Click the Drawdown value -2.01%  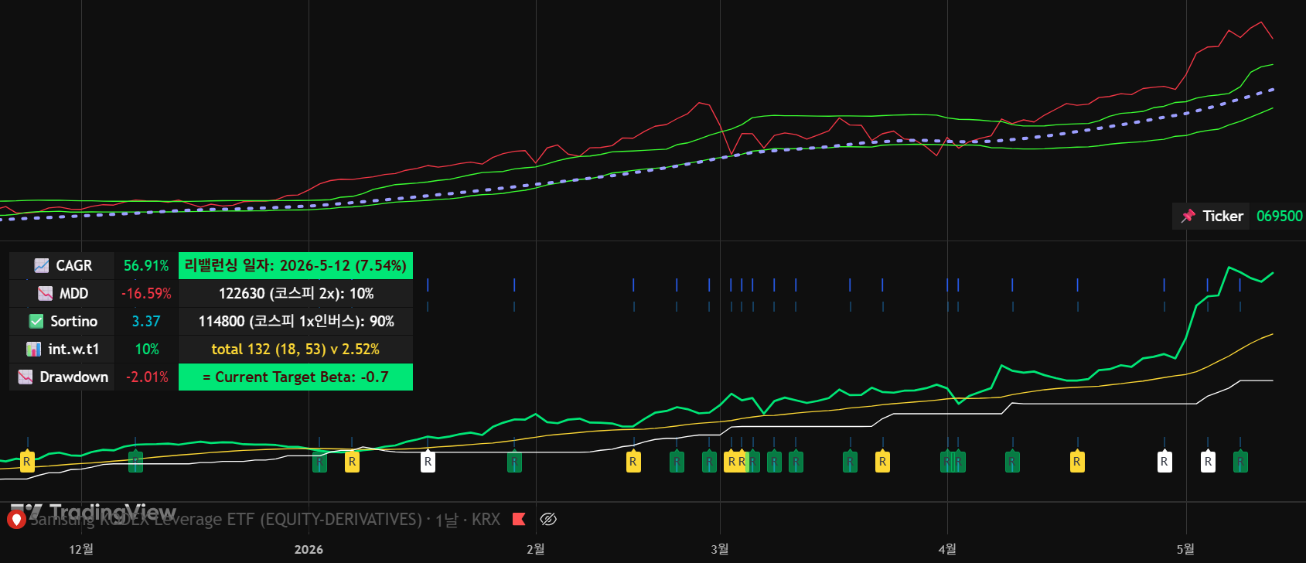coord(147,377)
